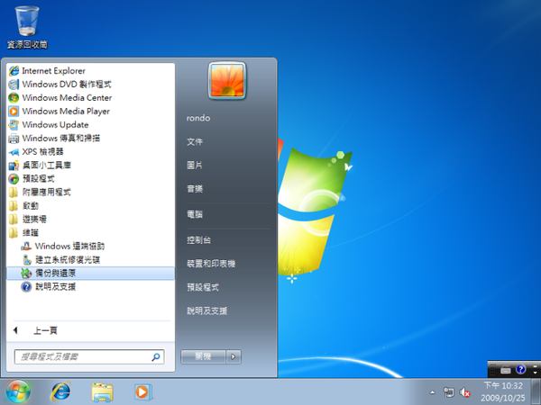Open 桌面小工具庫 gadget gallery
This screenshot has height=405, width=541.
coord(90,166)
